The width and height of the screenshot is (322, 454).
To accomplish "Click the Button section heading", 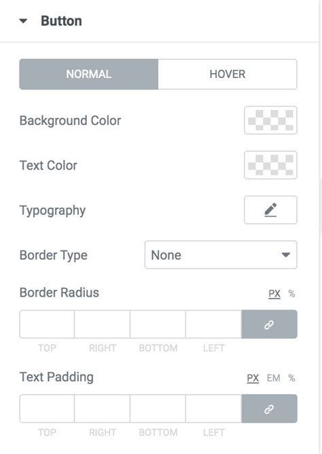I will (x=61, y=21).
